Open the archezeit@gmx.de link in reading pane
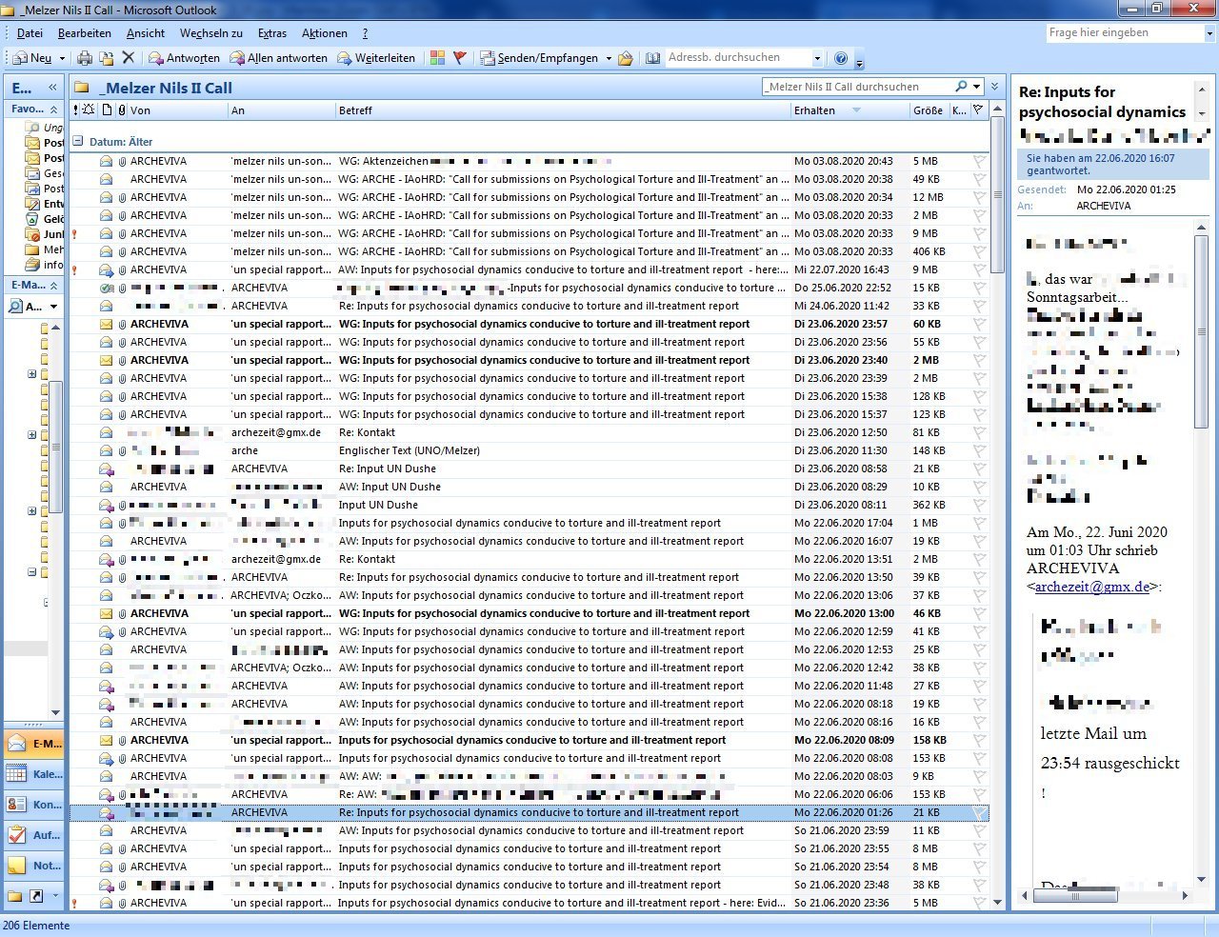This screenshot has height=937, width=1219. click(x=1091, y=587)
